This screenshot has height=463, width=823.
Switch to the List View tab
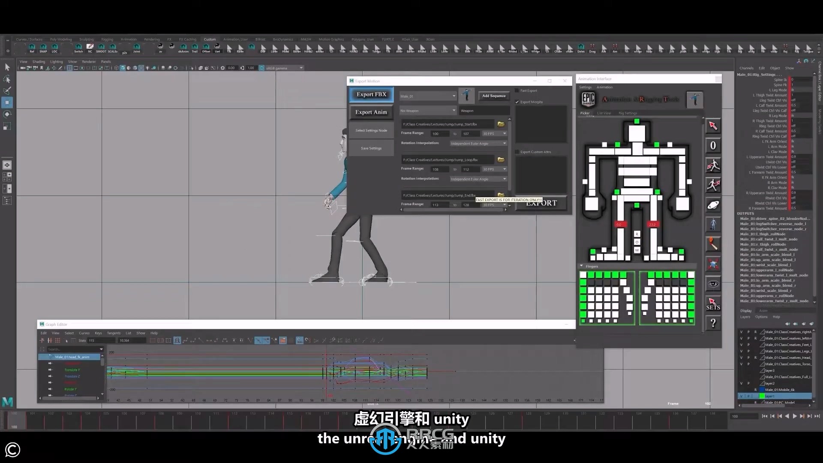[604, 113]
